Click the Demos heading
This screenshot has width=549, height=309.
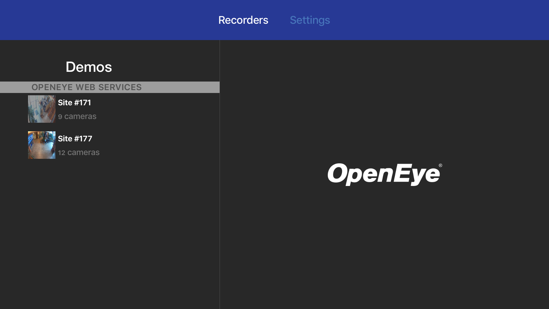(x=89, y=67)
